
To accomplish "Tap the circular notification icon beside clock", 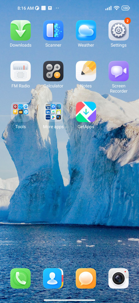I will tap(37, 8).
